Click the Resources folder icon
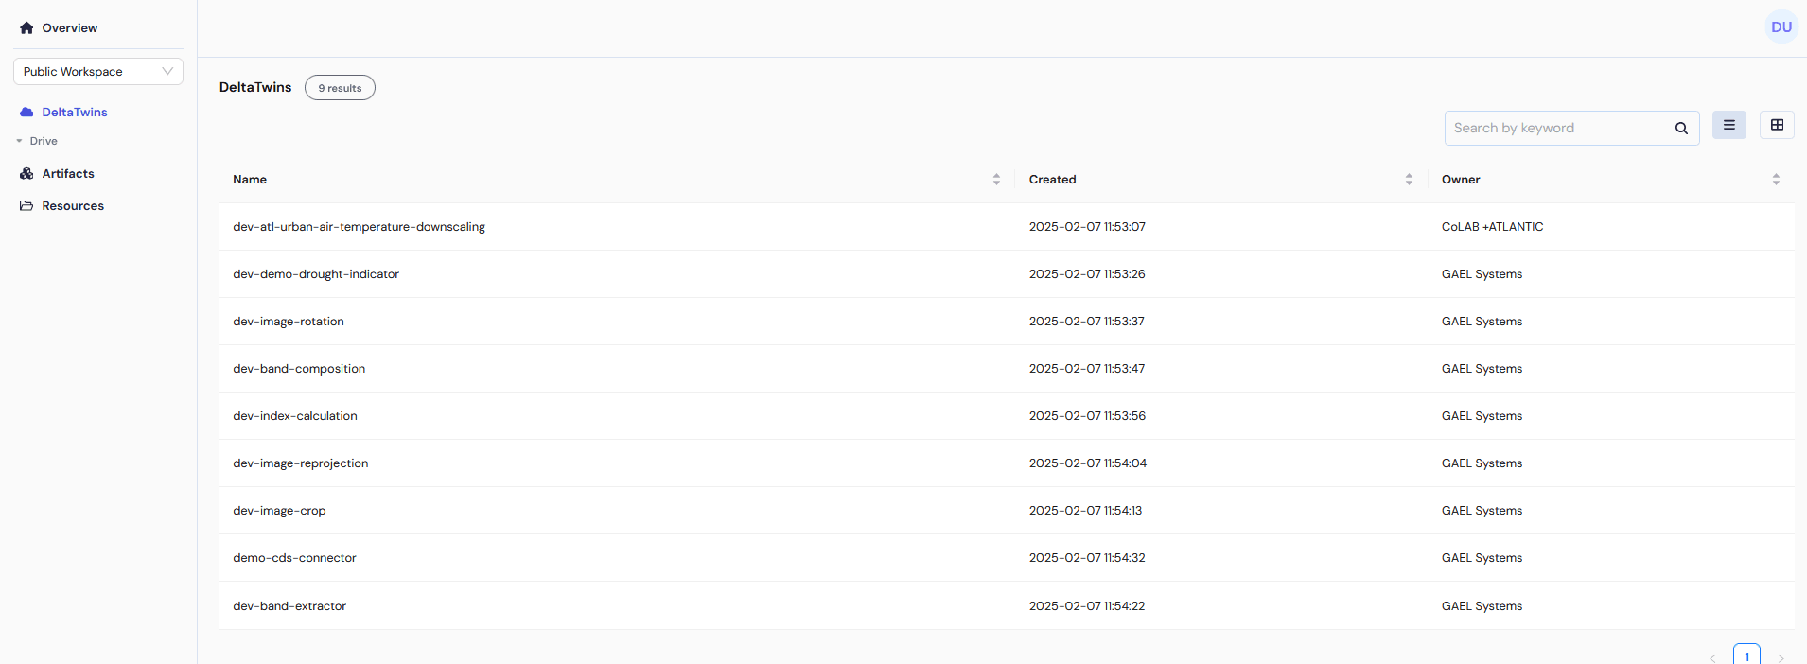This screenshot has width=1807, height=664. [x=26, y=206]
